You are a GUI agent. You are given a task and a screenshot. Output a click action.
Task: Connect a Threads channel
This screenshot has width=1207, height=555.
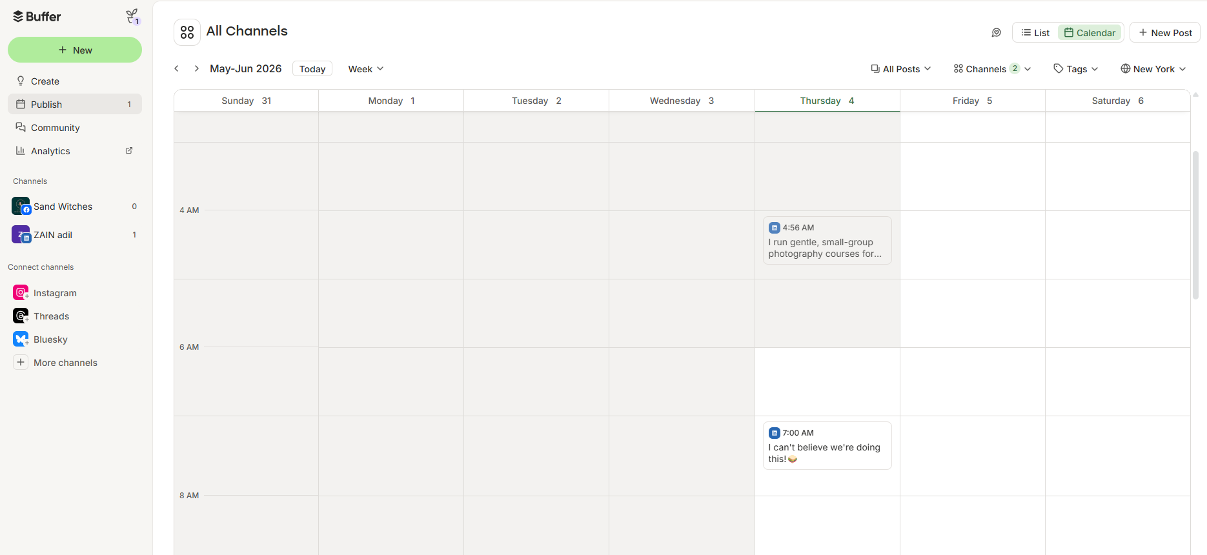pyautogui.click(x=75, y=316)
